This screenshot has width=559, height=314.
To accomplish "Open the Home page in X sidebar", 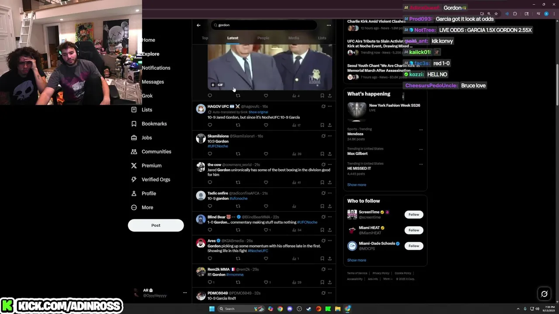I will [148, 40].
